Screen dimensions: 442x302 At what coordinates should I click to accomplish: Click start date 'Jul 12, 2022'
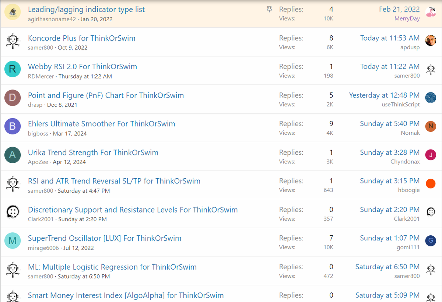[78, 248]
